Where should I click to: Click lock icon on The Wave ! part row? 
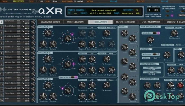(23, 68)
